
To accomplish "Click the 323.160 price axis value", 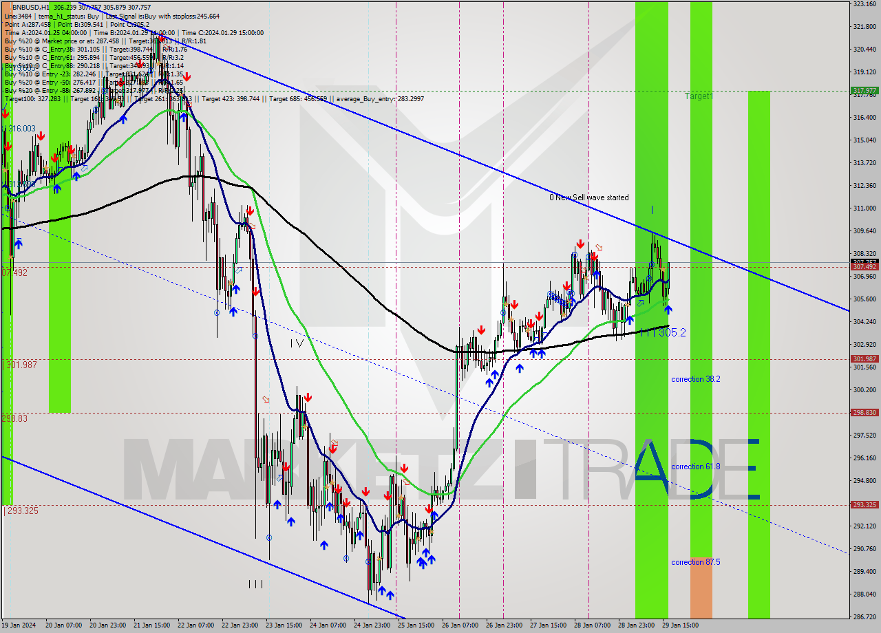I will coord(864,4).
